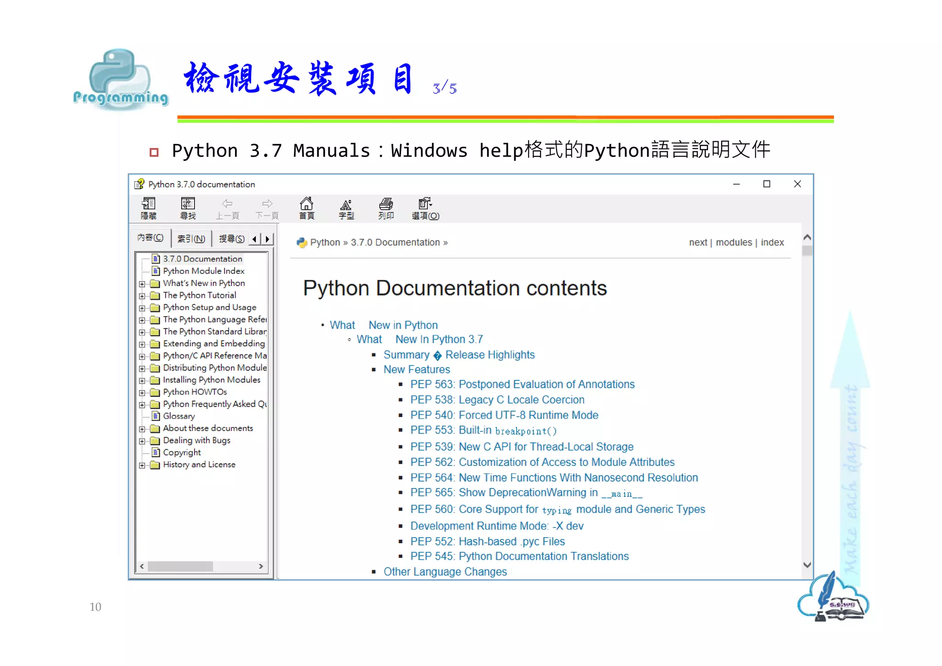This screenshot has height=666, width=942.
Task: Open 'Summary Release Highlights' link
Action: tap(459, 355)
